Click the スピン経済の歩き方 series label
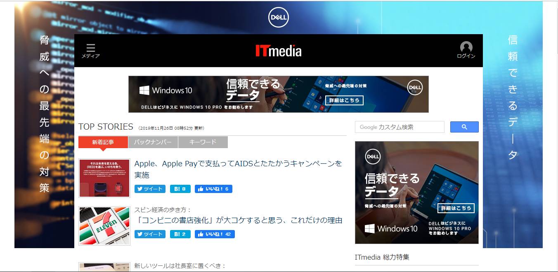The width and height of the screenshot is (558, 272). pyautogui.click(x=163, y=209)
